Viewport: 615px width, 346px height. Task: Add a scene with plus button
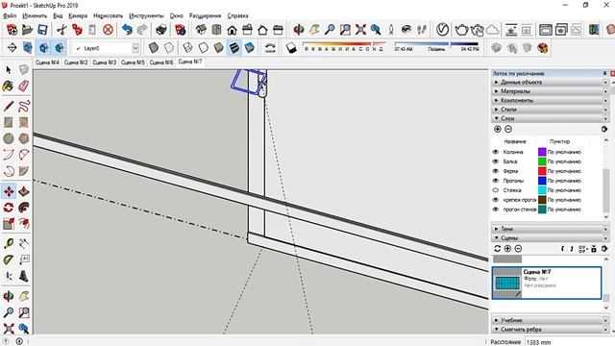[x=507, y=248]
